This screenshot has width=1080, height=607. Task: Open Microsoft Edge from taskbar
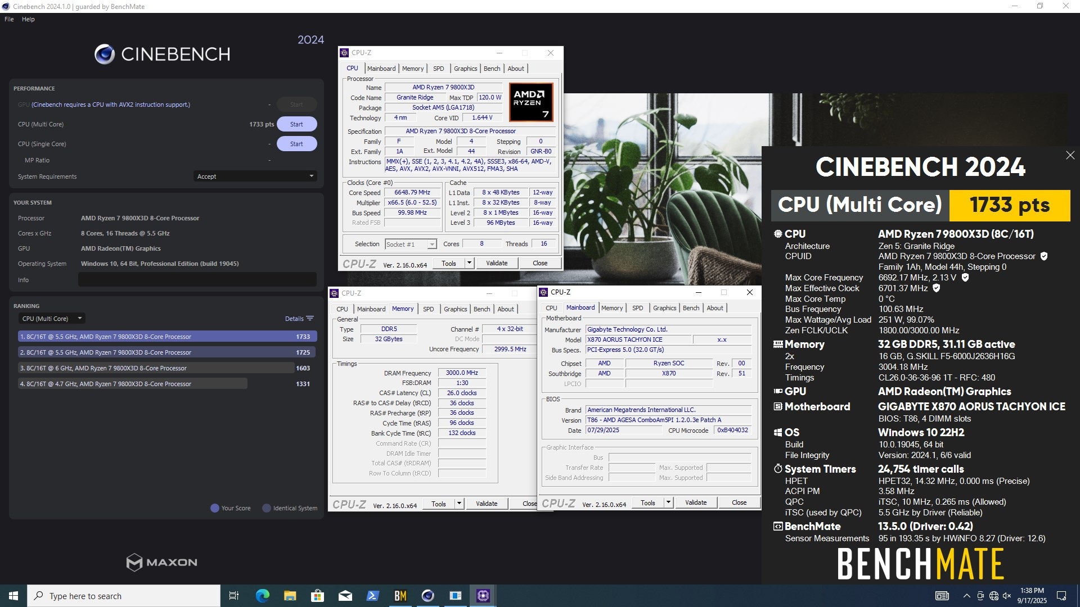(262, 596)
